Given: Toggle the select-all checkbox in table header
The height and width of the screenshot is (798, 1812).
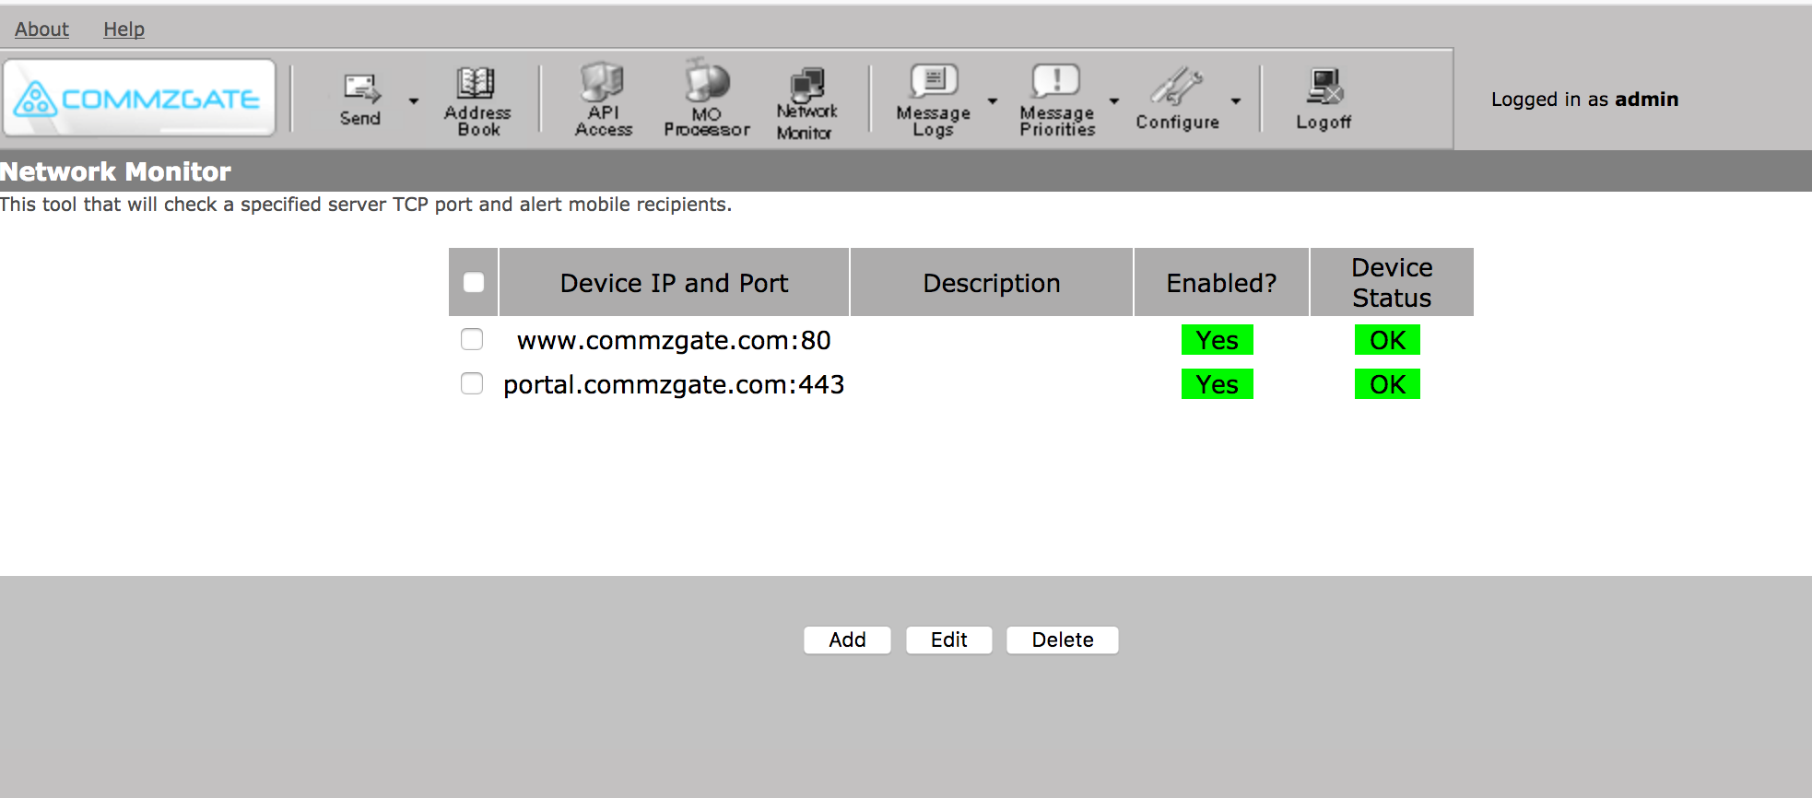Looking at the screenshot, I should (x=474, y=282).
